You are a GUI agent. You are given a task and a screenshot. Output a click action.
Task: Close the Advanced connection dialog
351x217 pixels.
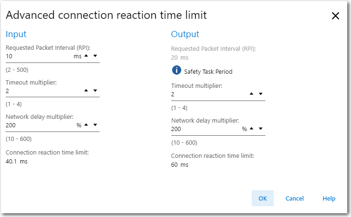[x=335, y=15]
